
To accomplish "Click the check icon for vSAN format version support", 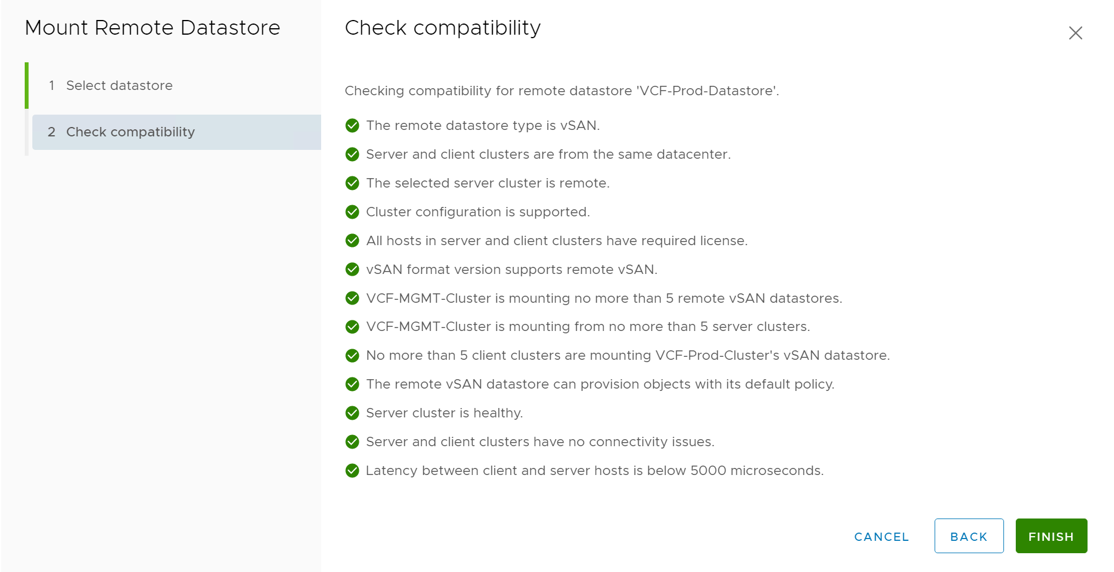I will (x=352, y=269).
